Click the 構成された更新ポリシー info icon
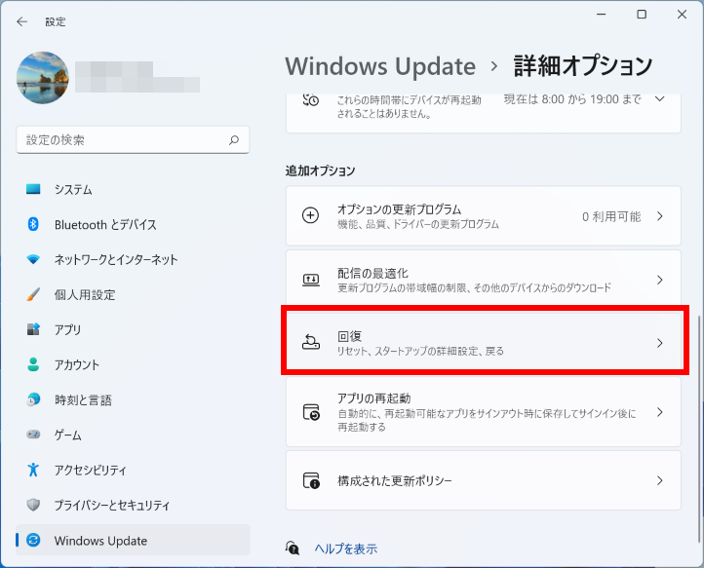The height and width of the screenshot is (568, 704). (x=311, y=480)
